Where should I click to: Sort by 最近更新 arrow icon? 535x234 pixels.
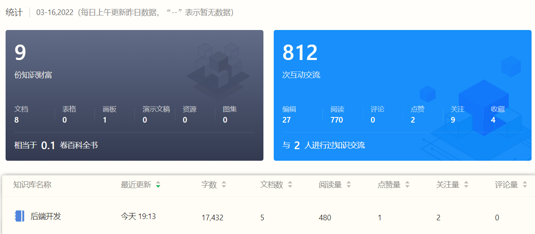point(158,185)
